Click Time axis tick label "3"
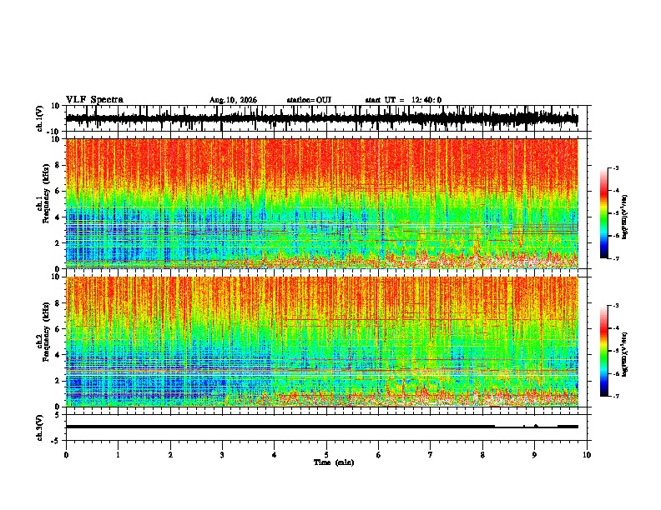Image resolution: width=661 pixels, height=510 pixels. click(222, 455)
